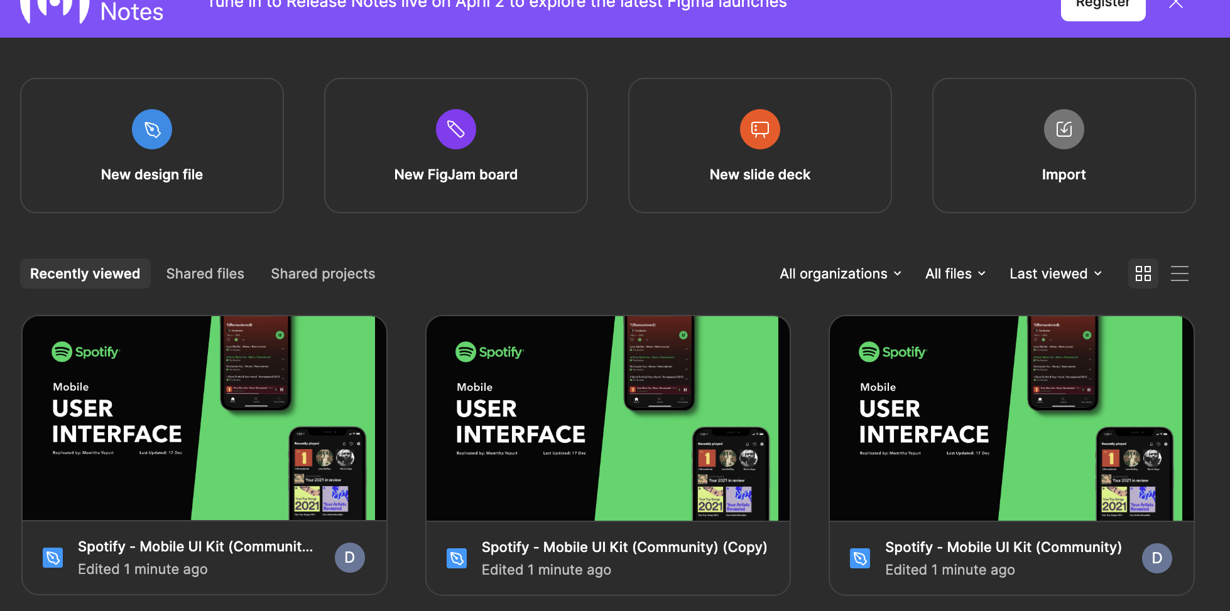Viewport: 1230px width, 611px height.
Task: Open the All files filter dropdown
Action: [955, 274]
